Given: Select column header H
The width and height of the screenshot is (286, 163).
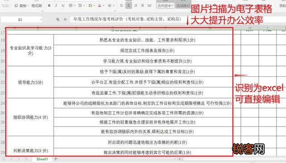Looking at the screenshot, I should pyautogui.click(x=250, y=28).
